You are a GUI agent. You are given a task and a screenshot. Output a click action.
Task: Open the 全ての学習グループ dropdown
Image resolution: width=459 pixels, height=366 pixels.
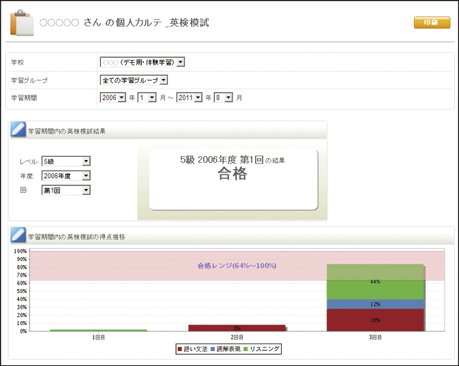(x=134, y=80)
